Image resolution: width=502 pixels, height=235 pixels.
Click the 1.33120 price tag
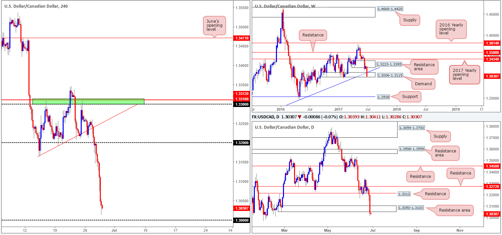pyautogui.click(x=241, y=94)
